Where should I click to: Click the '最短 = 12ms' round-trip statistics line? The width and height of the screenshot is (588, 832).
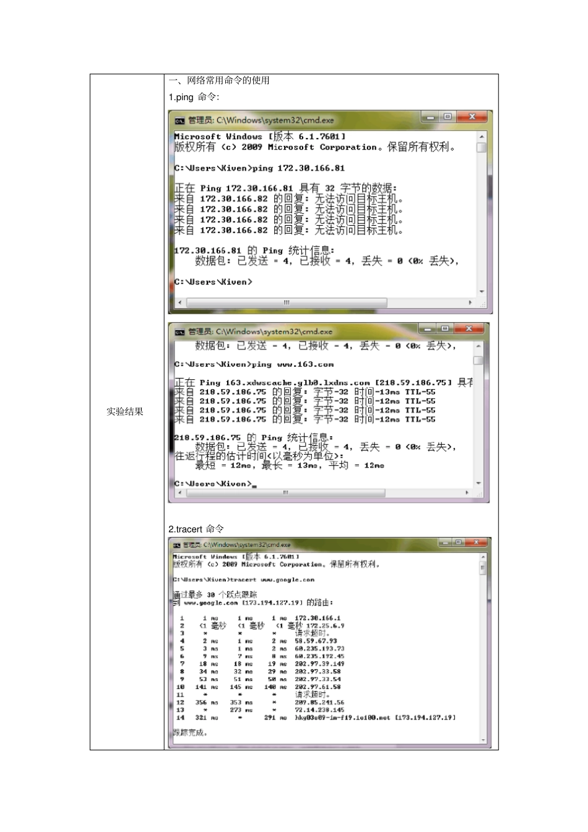point(290,466)
